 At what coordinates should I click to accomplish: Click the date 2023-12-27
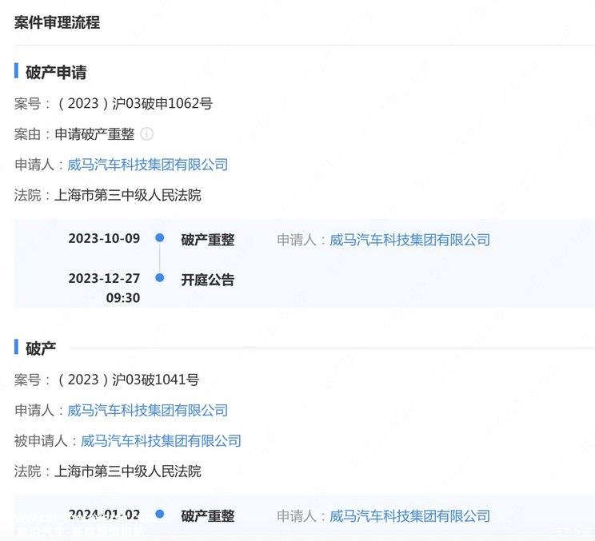[104, 278]
